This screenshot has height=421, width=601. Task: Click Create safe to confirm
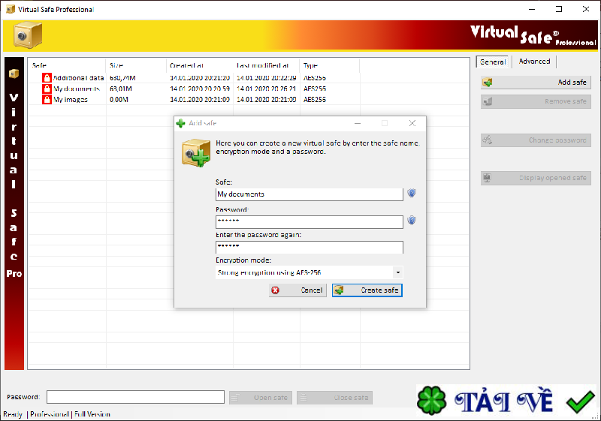point(367,290)
